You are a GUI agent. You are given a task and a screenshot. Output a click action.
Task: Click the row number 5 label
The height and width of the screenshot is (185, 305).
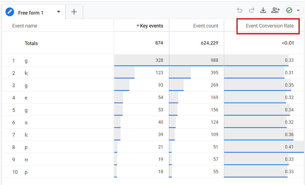click(x=13, y=110)
